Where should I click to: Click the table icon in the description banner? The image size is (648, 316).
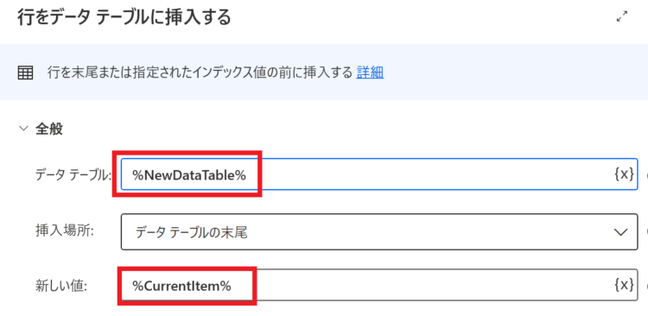point(25,73)
